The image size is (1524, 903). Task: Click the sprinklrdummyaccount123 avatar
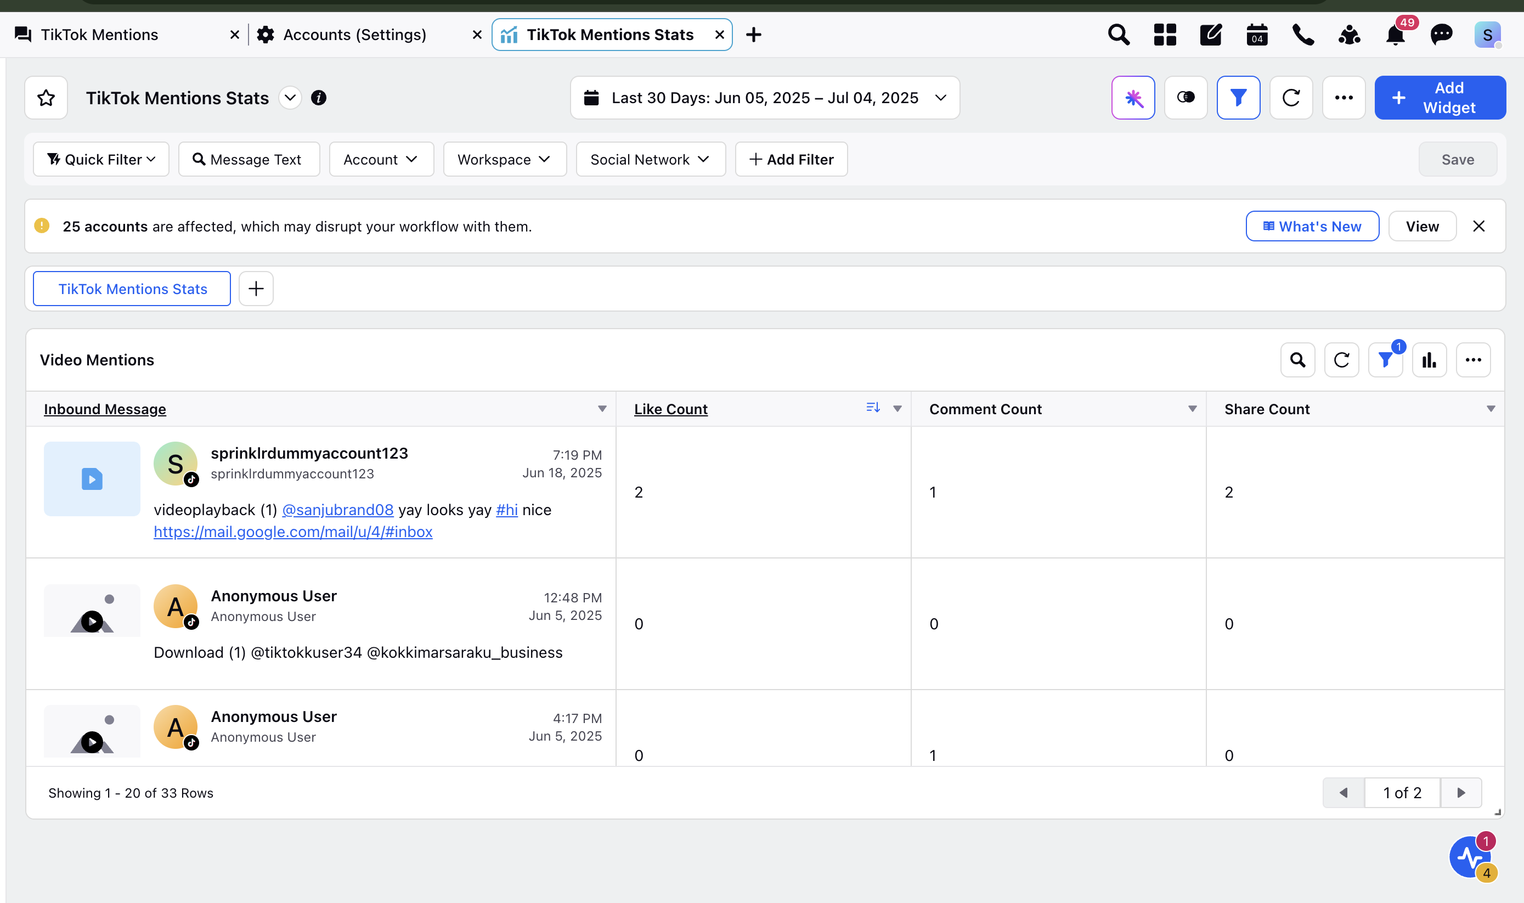(x=175, y=464)
